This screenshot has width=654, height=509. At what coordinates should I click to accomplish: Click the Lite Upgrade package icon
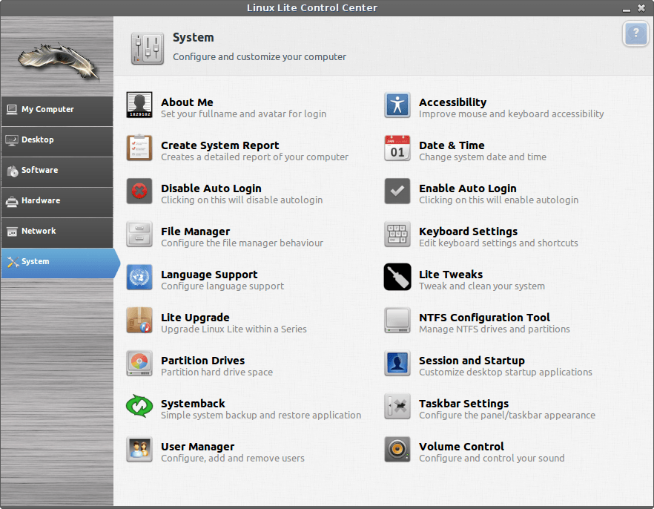pyautogui.click(x=139, y=320)
